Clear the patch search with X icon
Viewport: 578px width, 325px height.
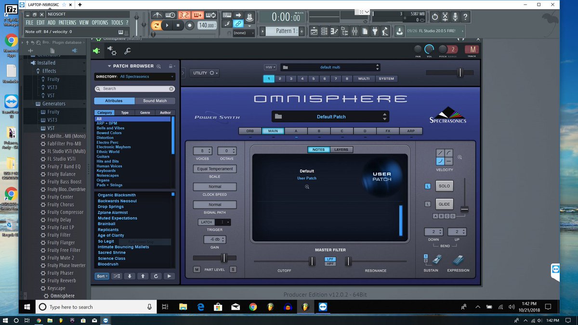tap(171, 89)
